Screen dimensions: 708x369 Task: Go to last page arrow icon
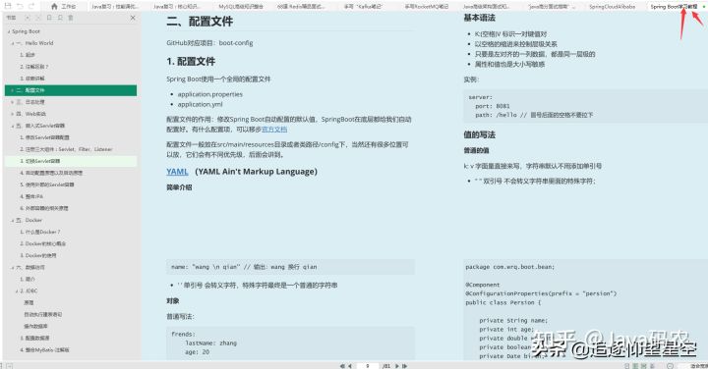(404, 366)
